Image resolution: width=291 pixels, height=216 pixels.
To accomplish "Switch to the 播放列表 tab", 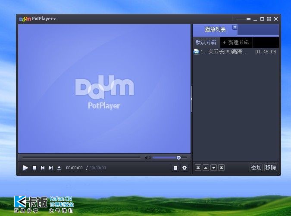I will pyautogui.click(x=215, y=30).
